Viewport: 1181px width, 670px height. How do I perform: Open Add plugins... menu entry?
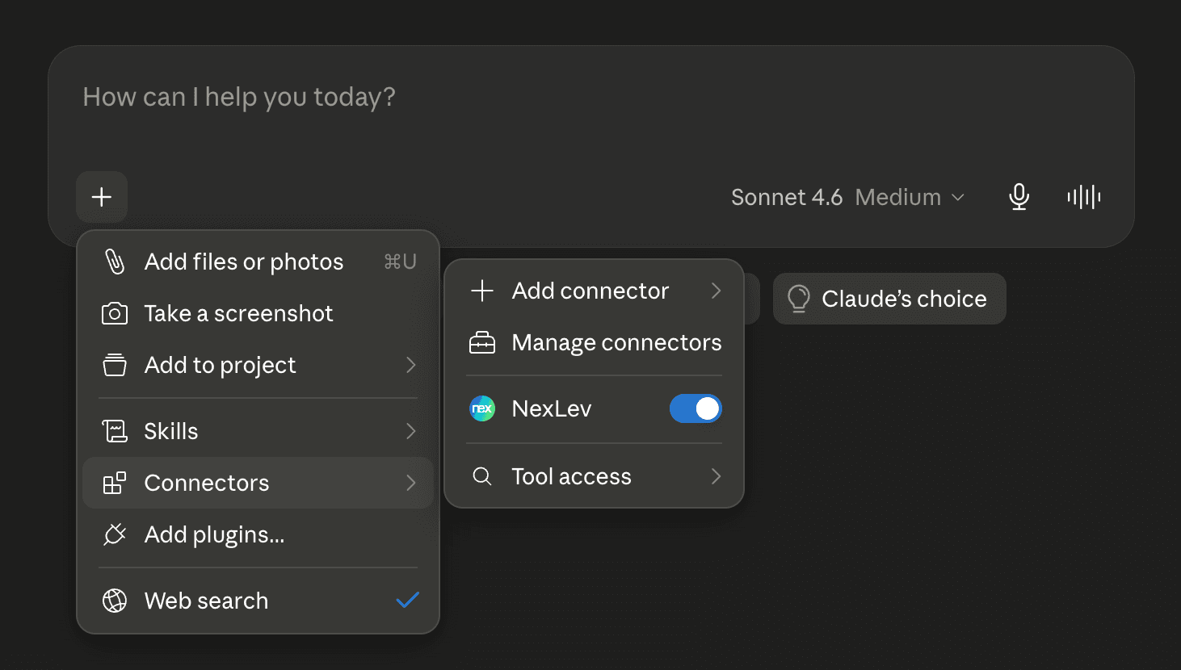pyautogui.click(x=258, y=534)
